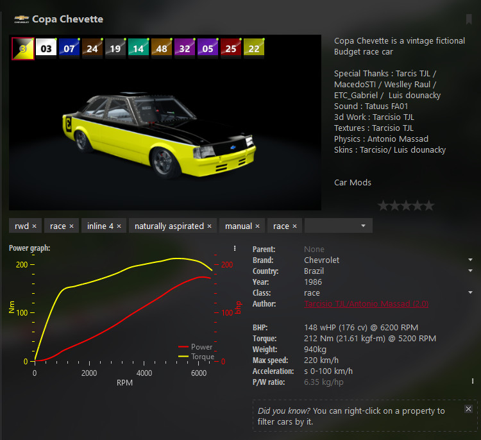Viewport: 481px width, 440px height.
Task: Rate the car with five stars
Action: coord(429,206)
